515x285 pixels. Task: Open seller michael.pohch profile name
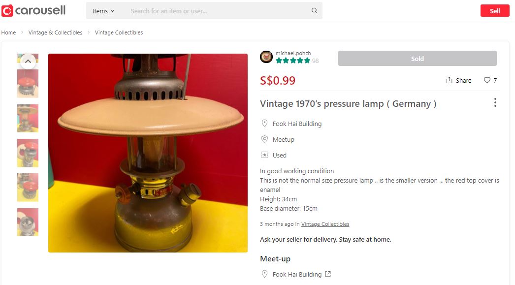tap(293, 53)
